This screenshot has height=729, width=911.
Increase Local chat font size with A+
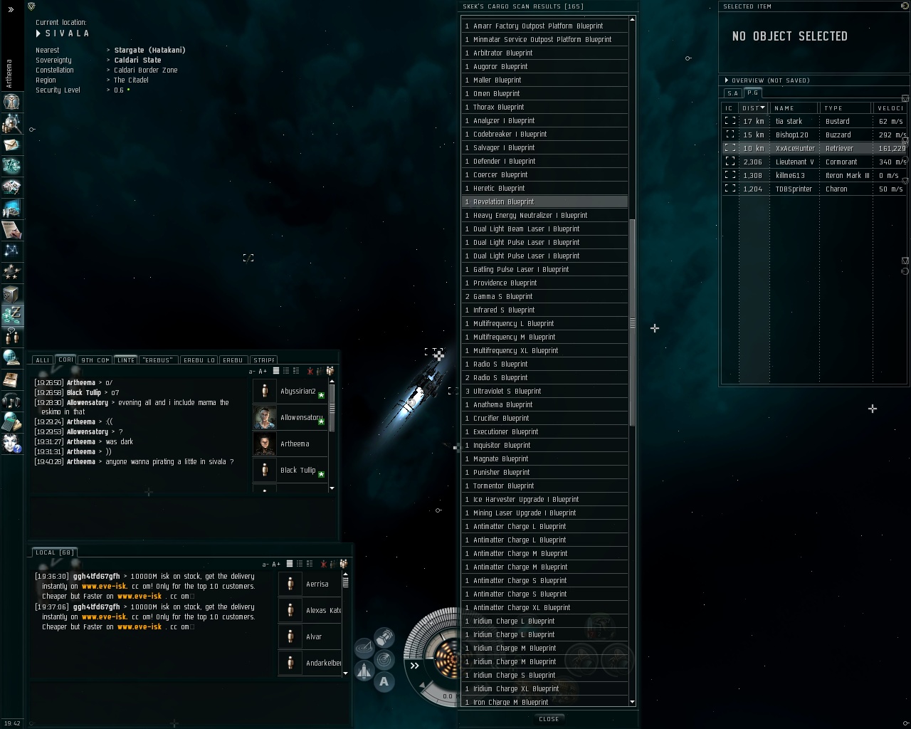[276, 565]
